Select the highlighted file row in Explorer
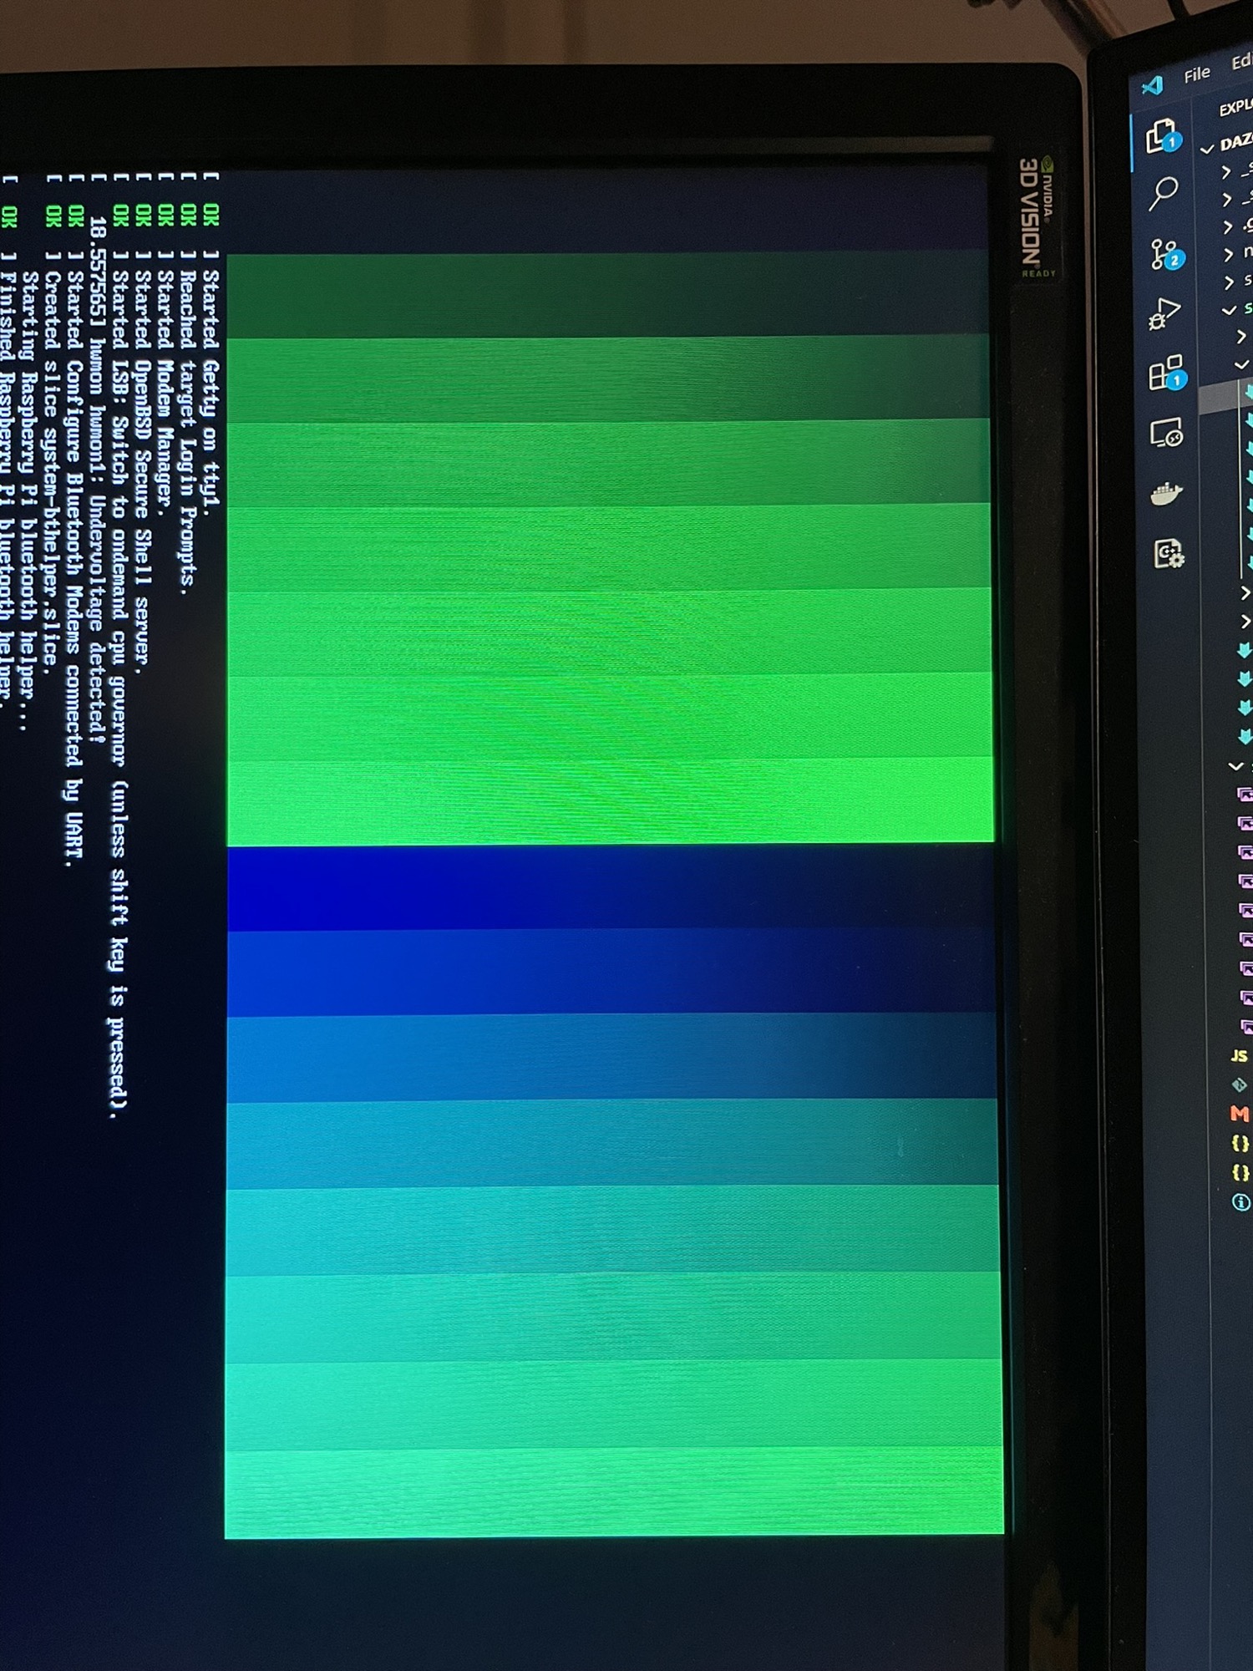 coord(1226,397)
